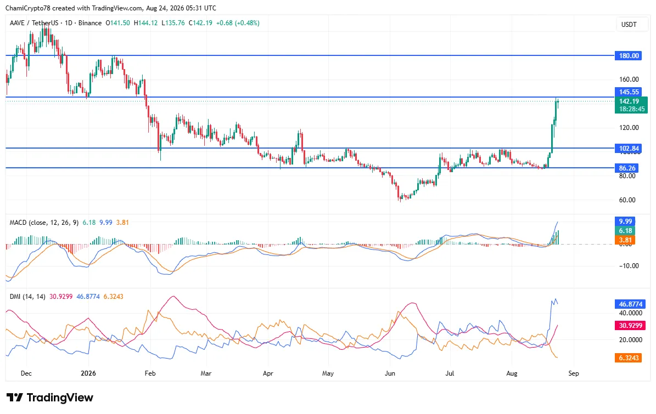The width and height of the screenshot is (656, 414).
Task: Click the Apr label on time axis
Action: click(268, 373)
